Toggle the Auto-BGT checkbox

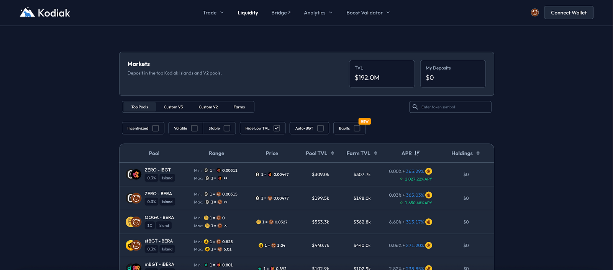(321, 128)
